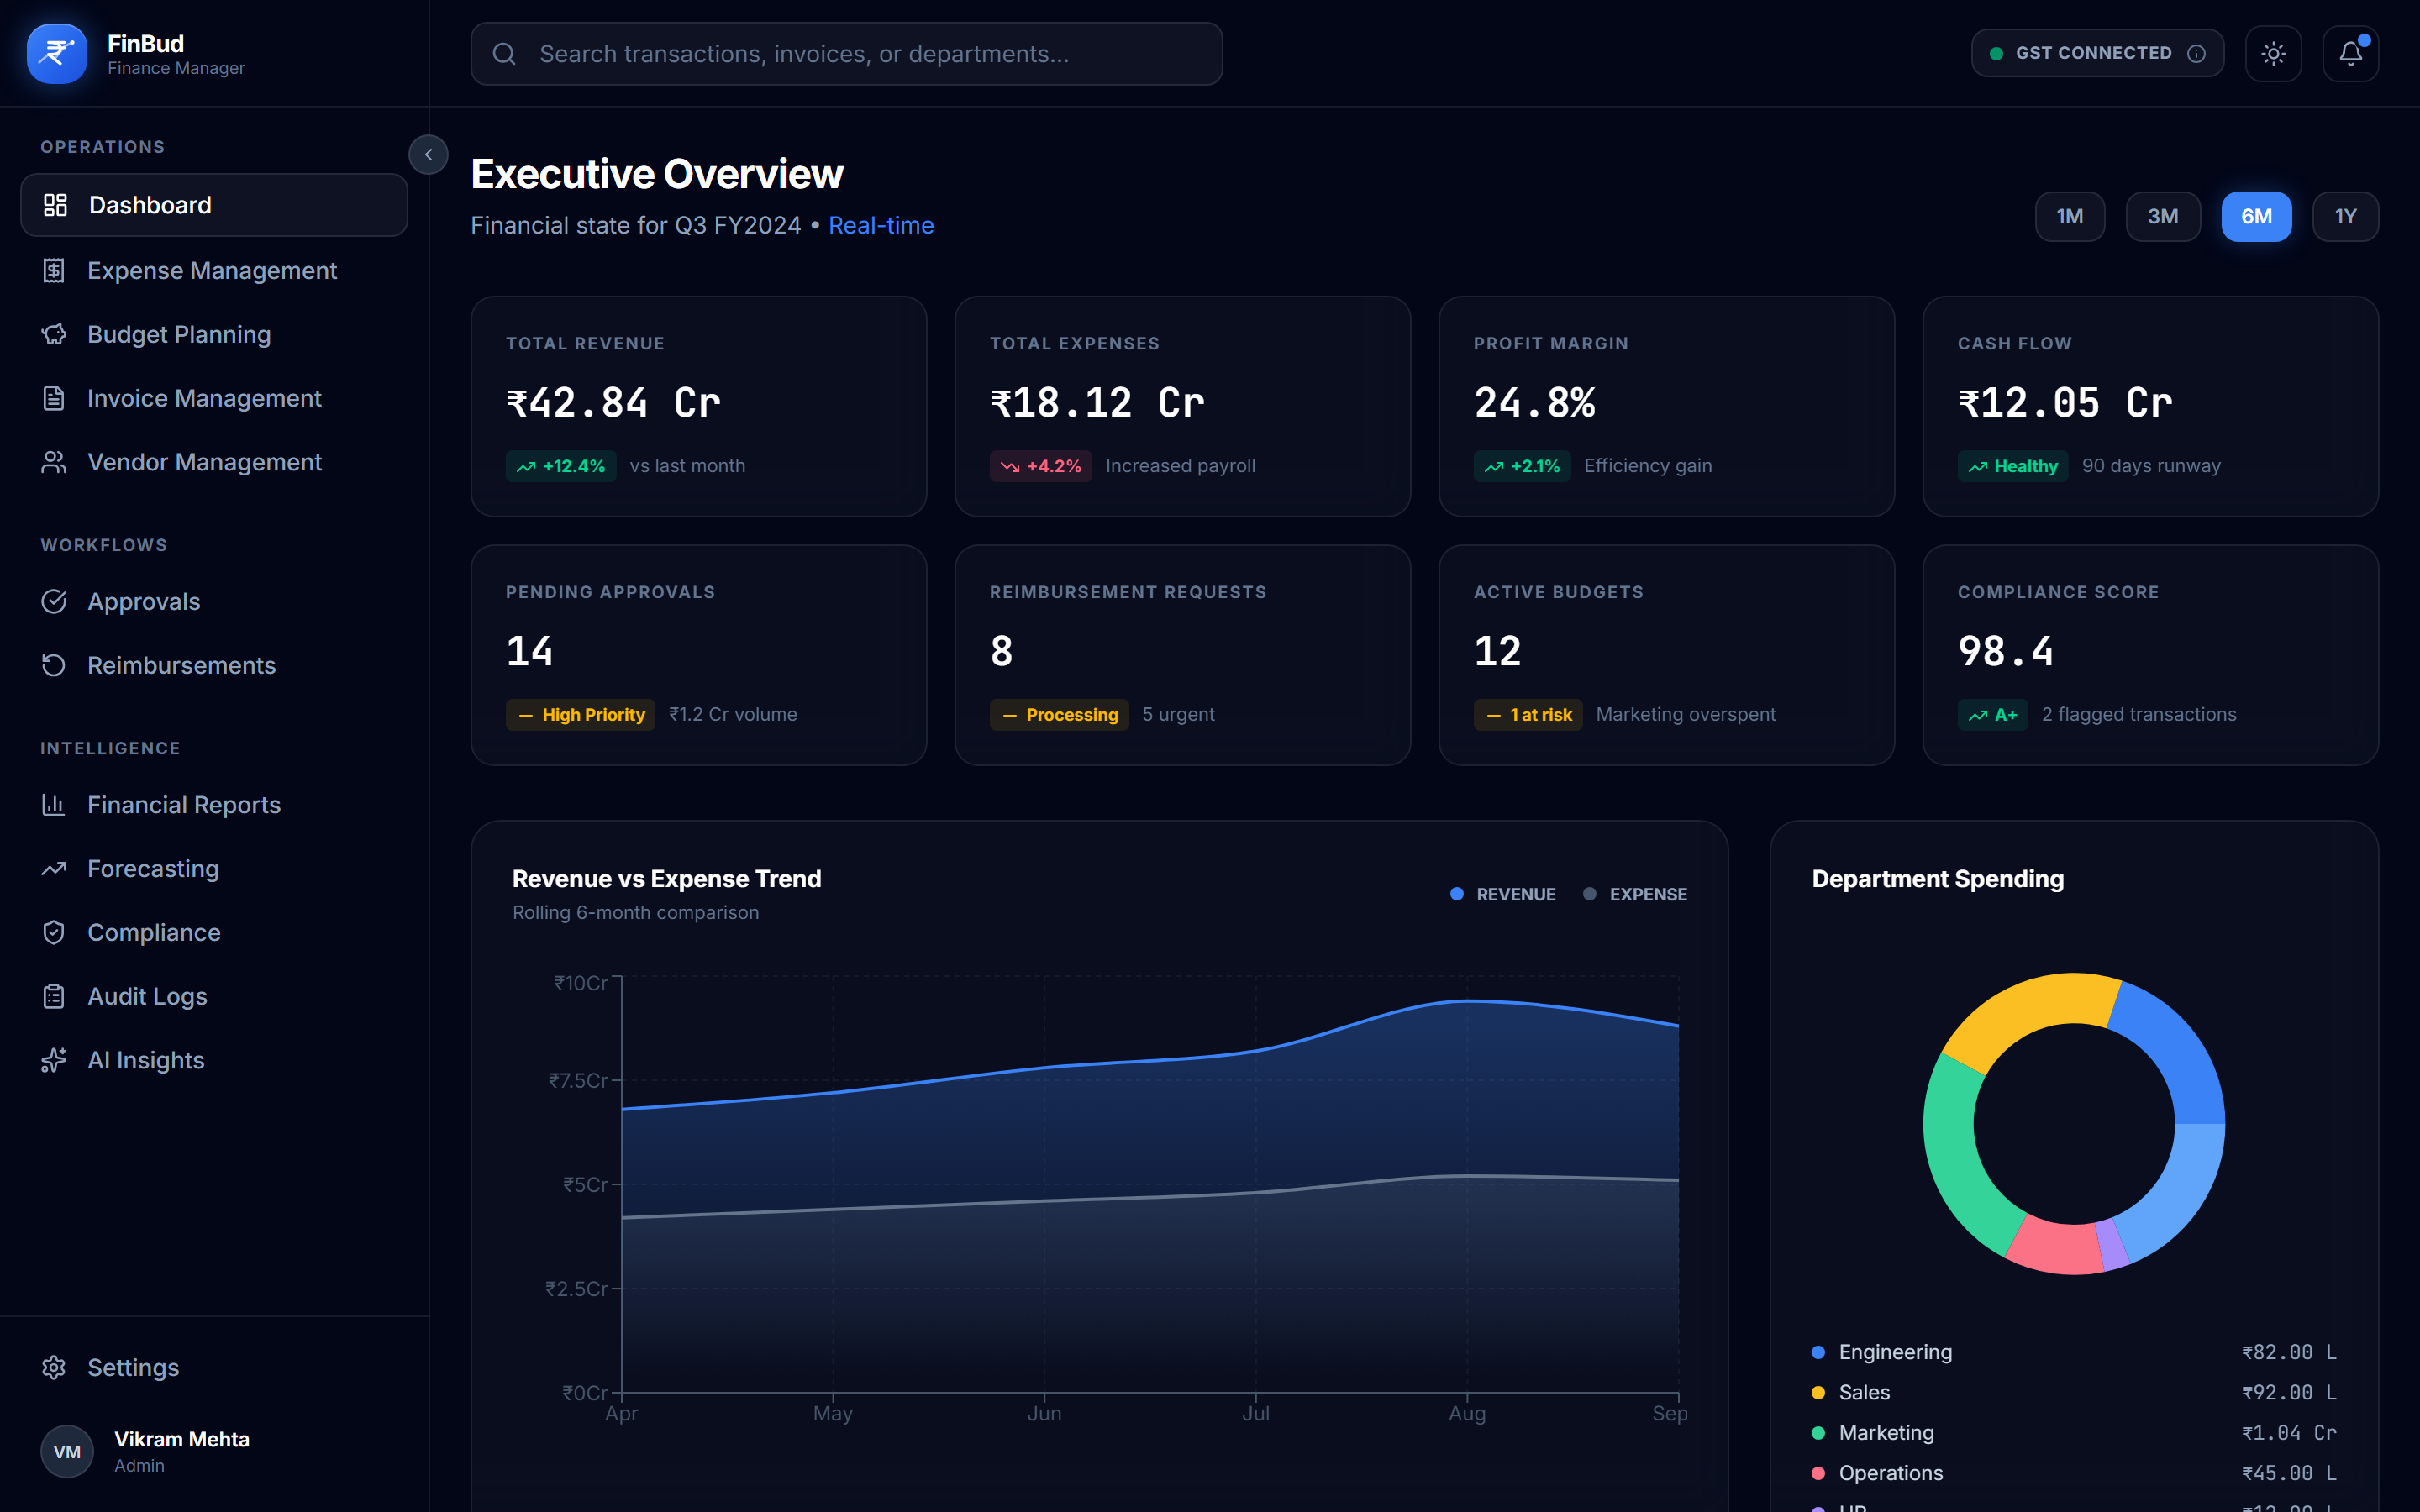Click the Forecasting trend icon
2420x1512 pixels.
54,869
